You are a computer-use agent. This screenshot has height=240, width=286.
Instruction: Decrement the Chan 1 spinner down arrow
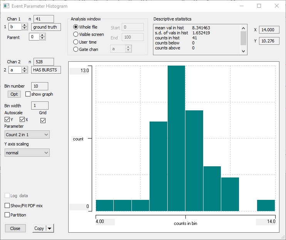[x=24, y=28]
